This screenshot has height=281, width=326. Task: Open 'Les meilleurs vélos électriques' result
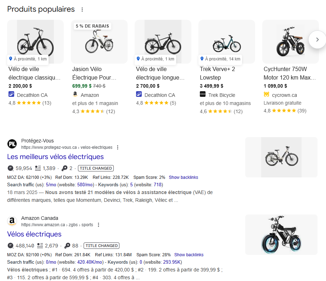[55, 157]
